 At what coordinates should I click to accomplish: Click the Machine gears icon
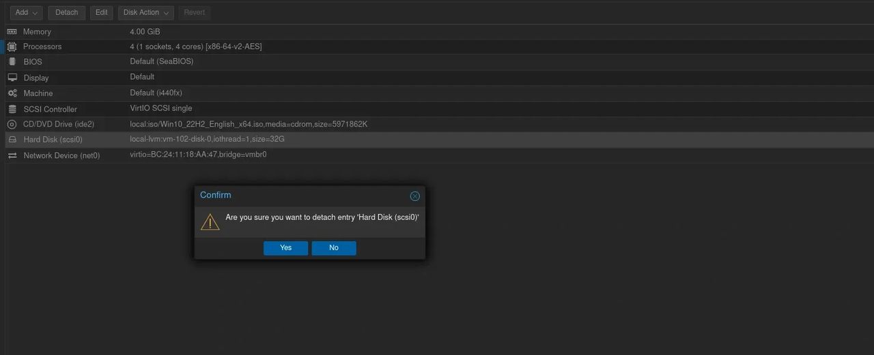tap(12, 93)
